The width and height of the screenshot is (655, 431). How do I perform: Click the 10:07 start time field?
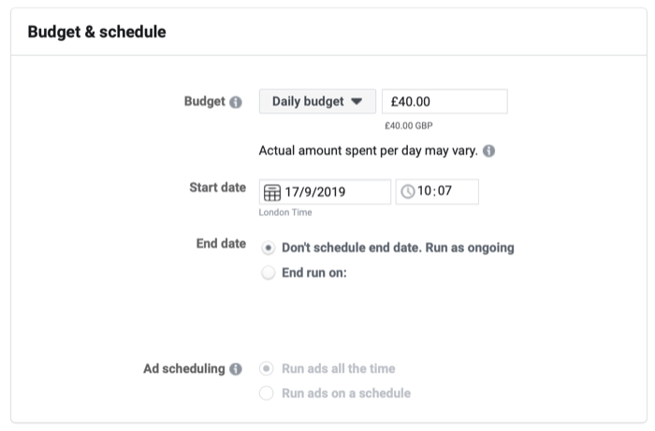(x=437, y=192)
